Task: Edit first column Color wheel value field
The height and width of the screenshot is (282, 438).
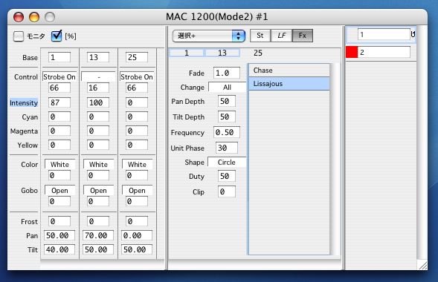Action: click(59, 175)
